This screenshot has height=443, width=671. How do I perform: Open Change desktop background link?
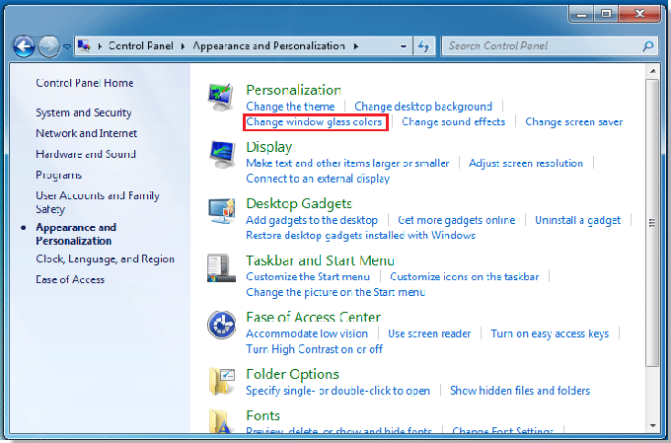pyautogui.click(x=423, y=107)
